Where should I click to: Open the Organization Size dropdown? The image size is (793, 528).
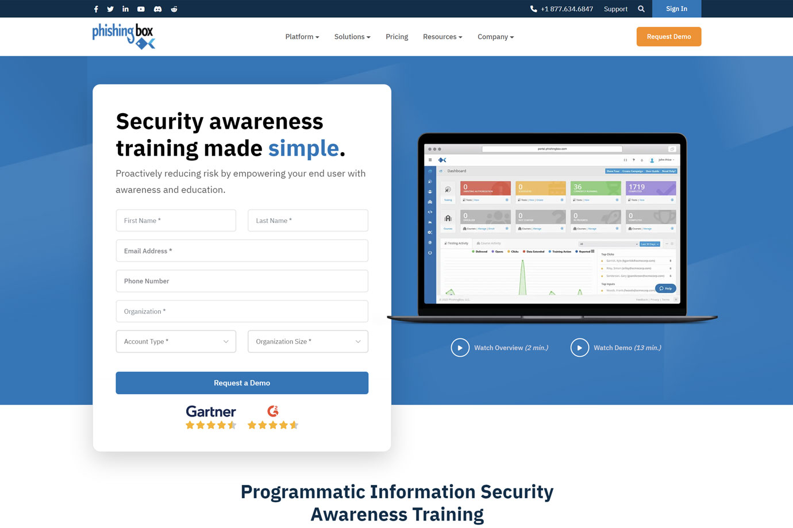308,341
